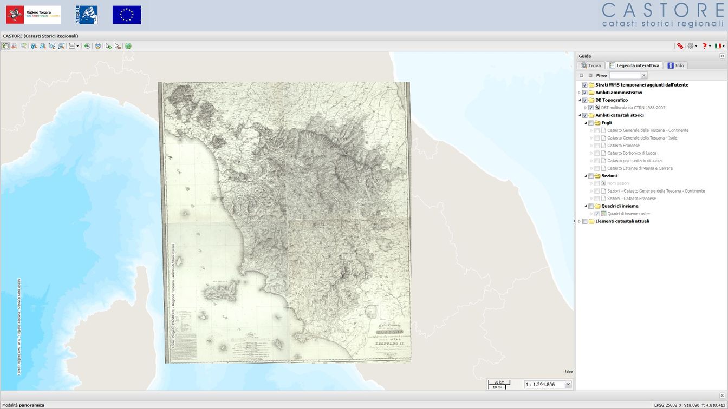The image size is (728, 409).
Task: Click the clock history icon
Action: click(x=87, y=46)
